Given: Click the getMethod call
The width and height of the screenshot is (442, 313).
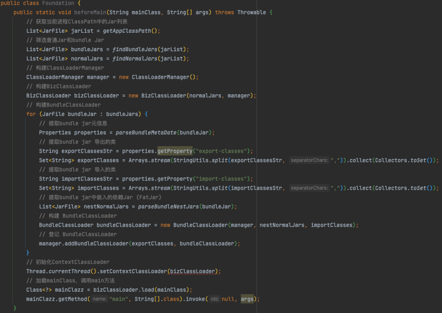Looking at the screenshot, I should click(x=73, y=299).
